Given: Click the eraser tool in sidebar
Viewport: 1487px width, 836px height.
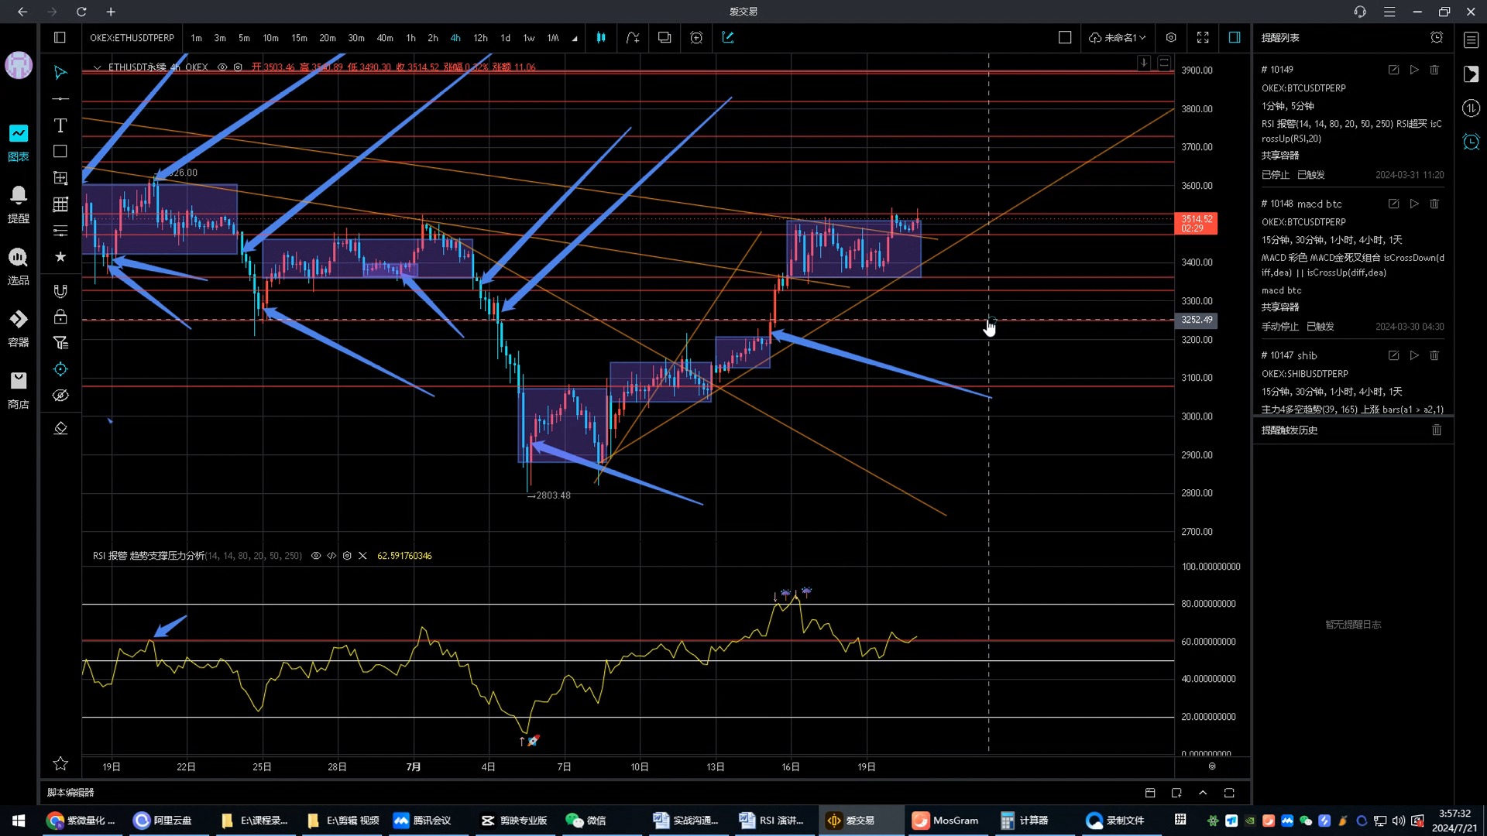Looking at the screenshot, I should click(60, 428).
